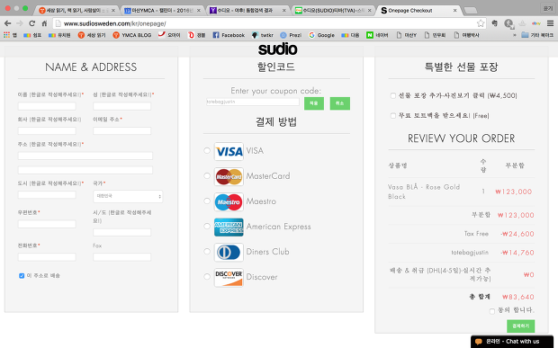Viewport: 558px width, 348px height.
Task: Click the Maestro card logo
Action: 229,202
